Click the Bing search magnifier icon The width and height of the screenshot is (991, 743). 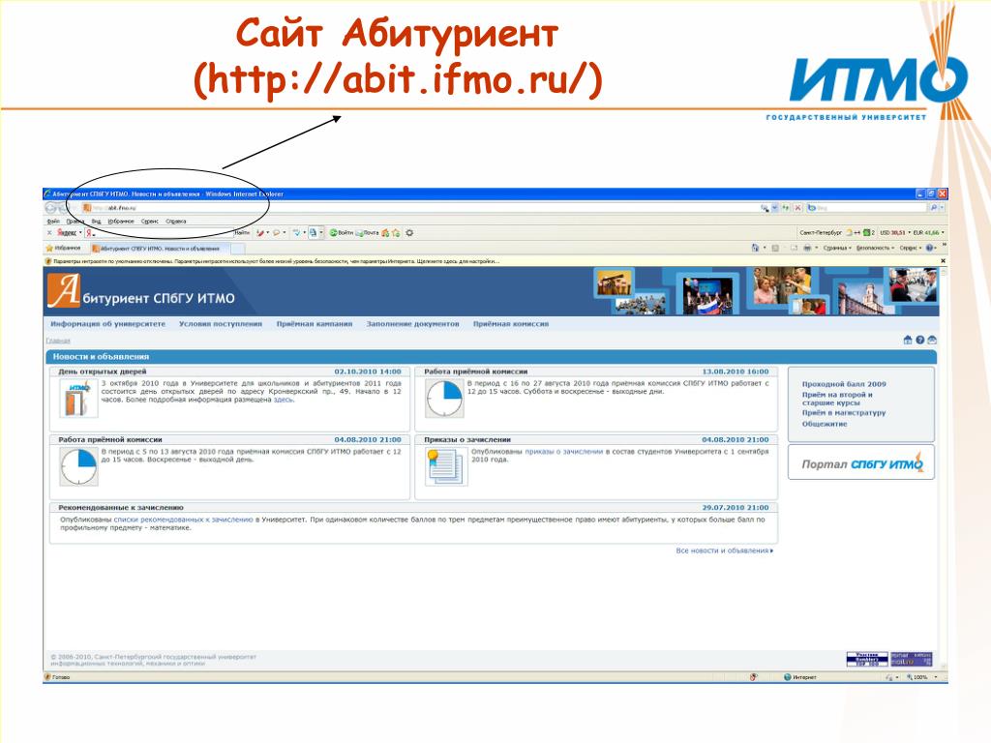933,208
